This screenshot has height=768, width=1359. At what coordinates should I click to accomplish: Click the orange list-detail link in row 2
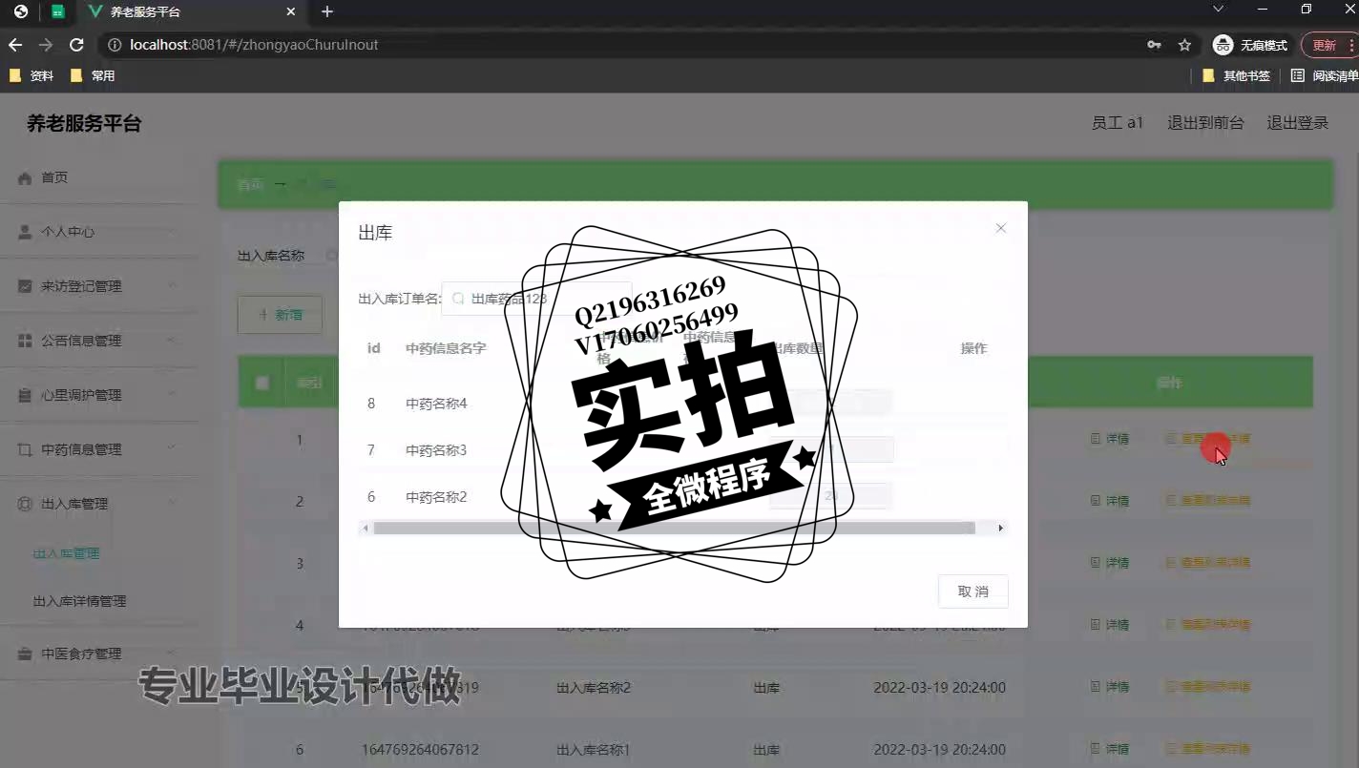point(1207,501)
